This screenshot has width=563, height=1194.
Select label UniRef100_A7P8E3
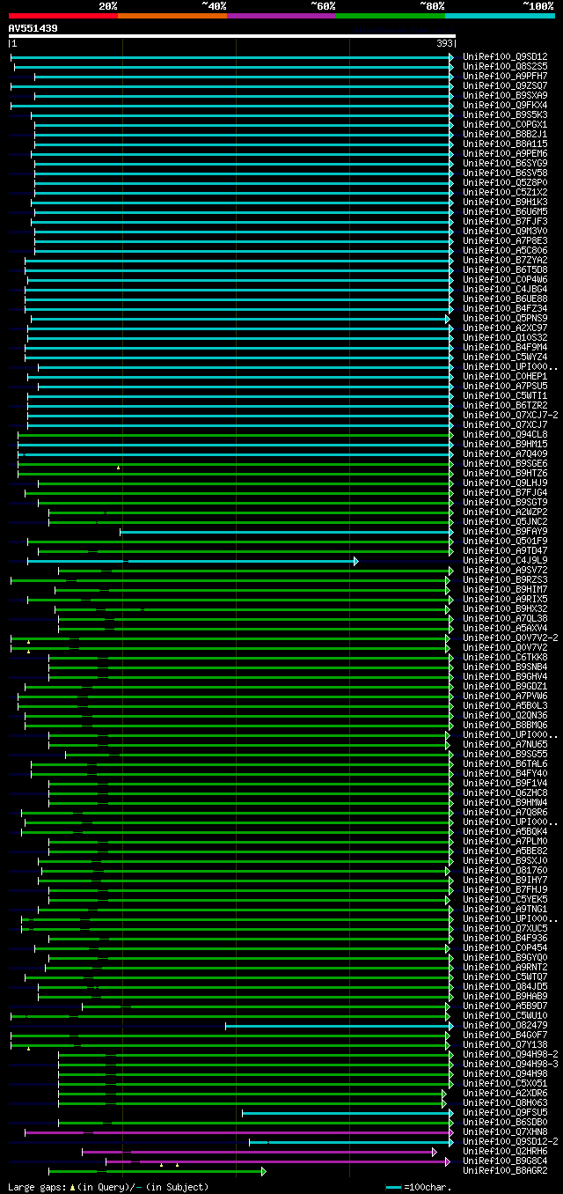click(505, 241)
